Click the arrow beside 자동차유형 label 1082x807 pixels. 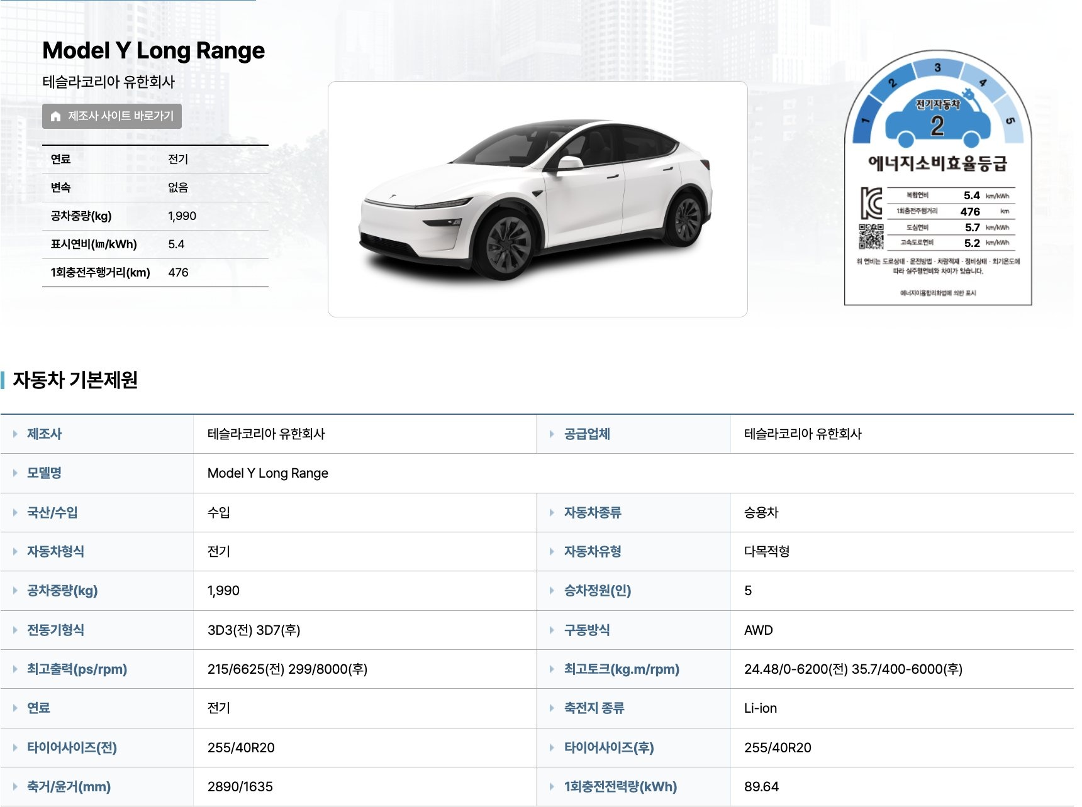pos(552,551)
